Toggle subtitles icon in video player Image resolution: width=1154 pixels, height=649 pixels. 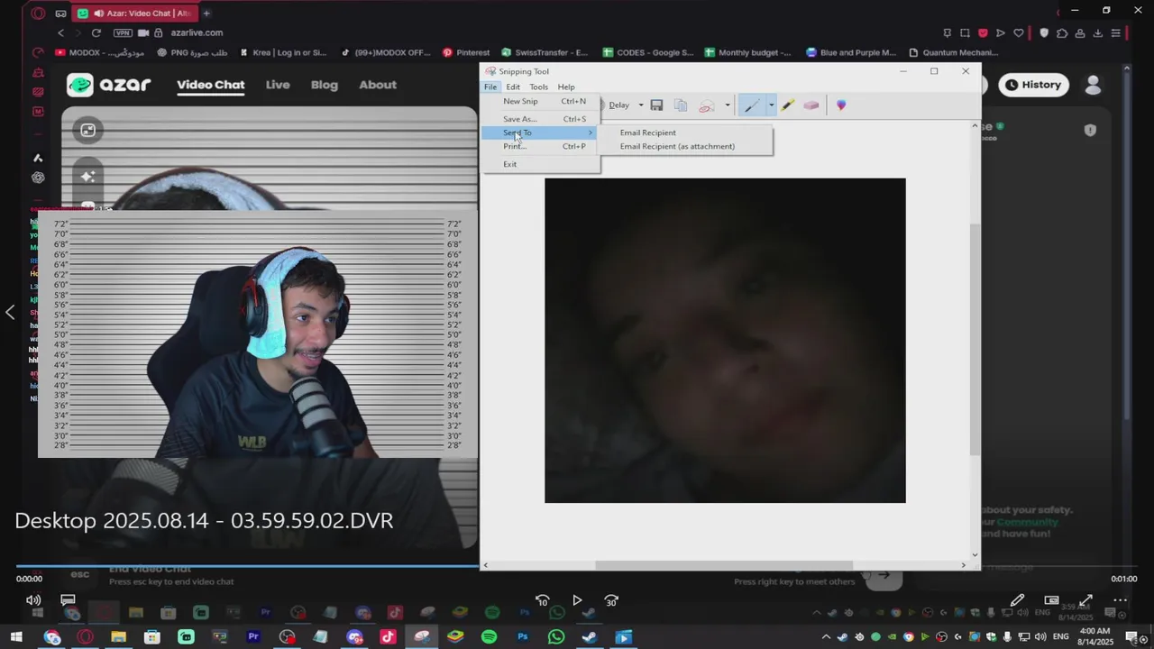click(x=68, y=600)
